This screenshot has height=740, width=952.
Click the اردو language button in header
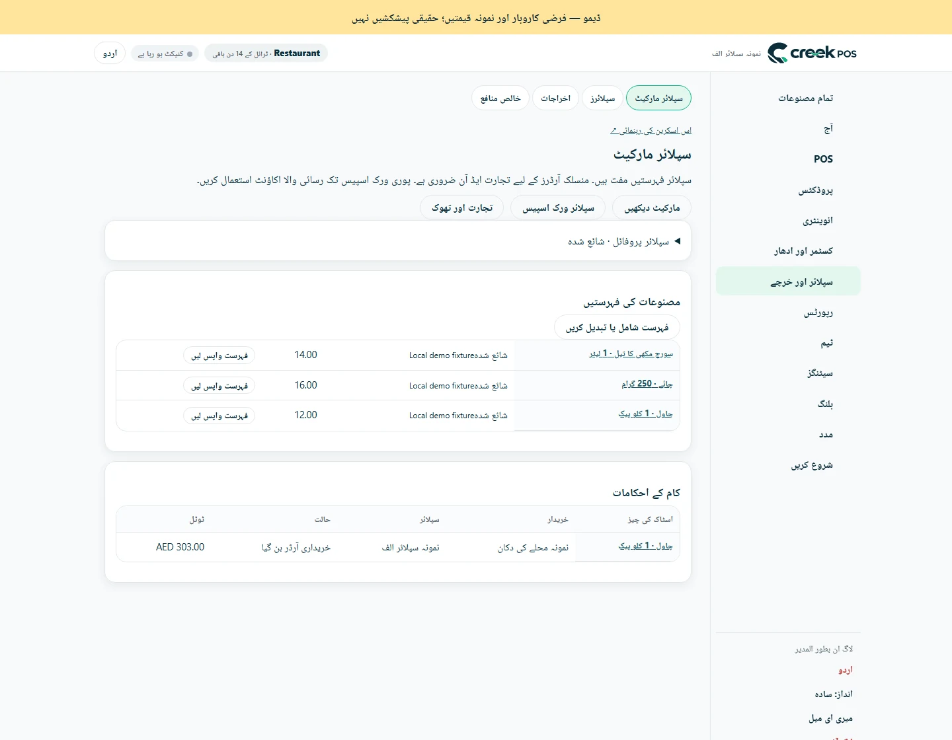[x=110, y=54]
